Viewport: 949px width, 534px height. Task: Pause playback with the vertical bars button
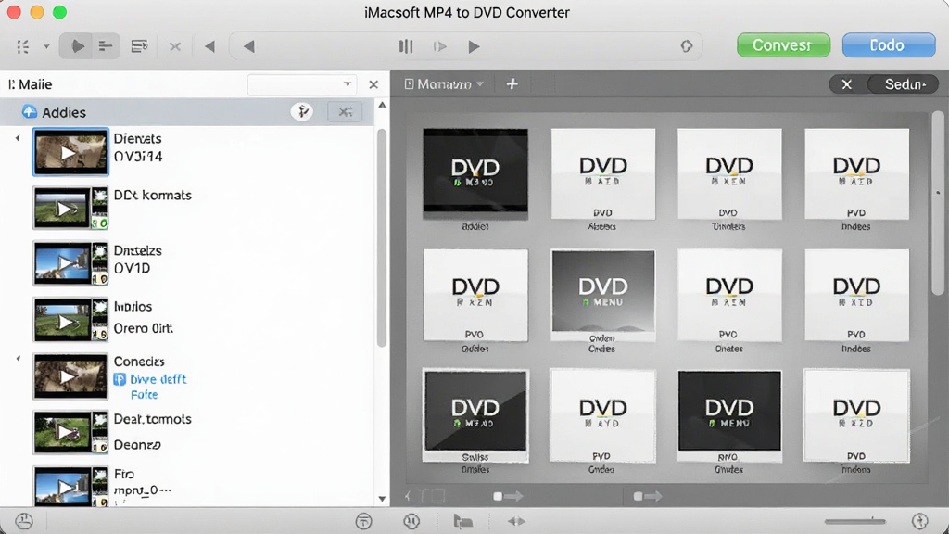(x=406, y=46)
